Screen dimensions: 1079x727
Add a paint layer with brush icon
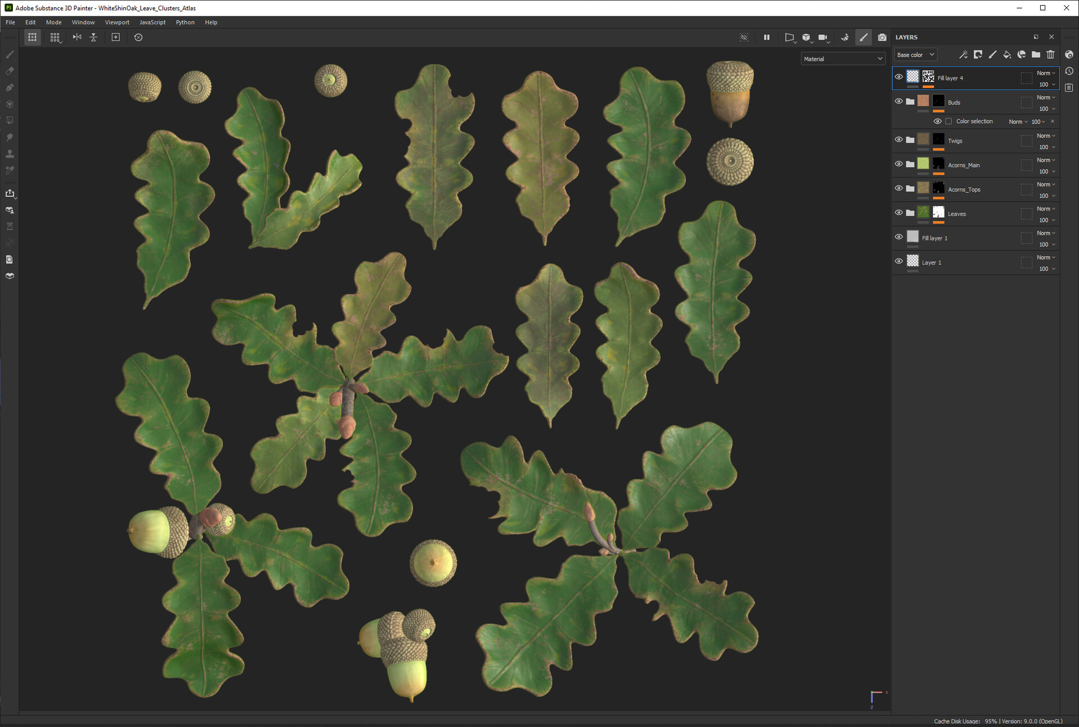(x=992, y=54)
